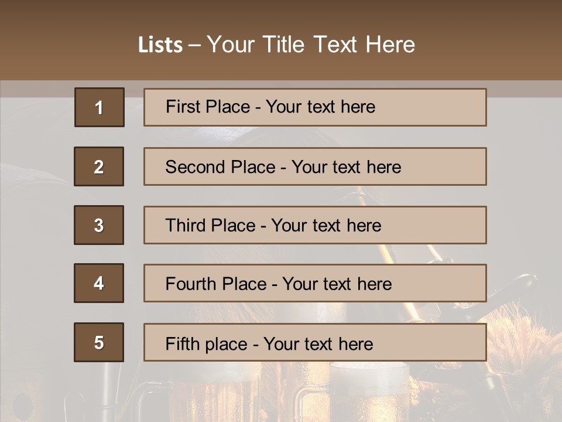
Task: Select the number 1 box
Action: 100,107
